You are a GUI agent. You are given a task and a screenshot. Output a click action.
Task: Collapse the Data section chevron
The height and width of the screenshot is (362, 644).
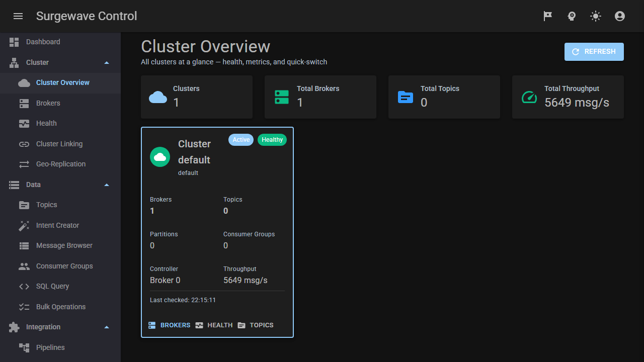coord(106,185)
